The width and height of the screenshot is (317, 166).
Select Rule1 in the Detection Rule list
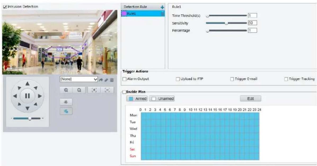[143, 13]
